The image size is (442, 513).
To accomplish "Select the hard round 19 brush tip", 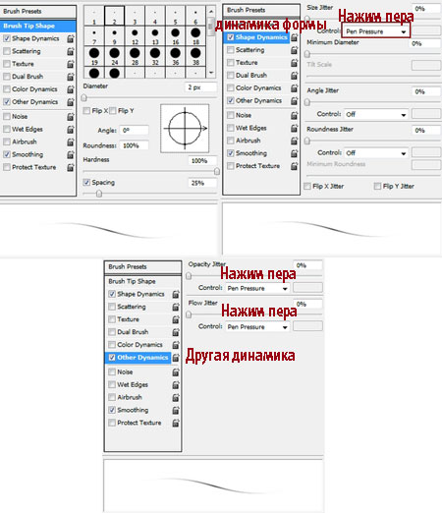I will pos(94,56).
